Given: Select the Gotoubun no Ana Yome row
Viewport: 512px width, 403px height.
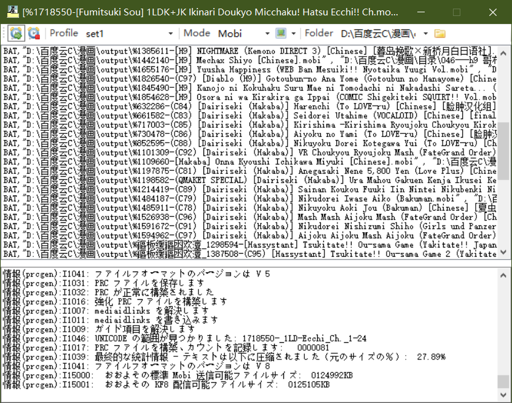Looking at the screenshot, I should (250, 79).
